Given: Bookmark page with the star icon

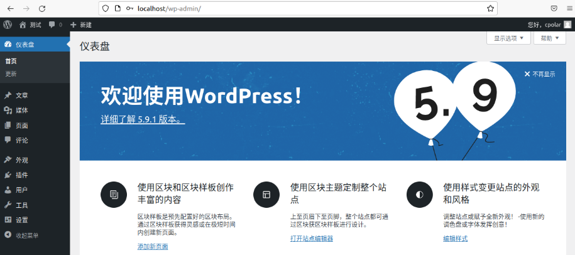Looking at the screenshot, I should pyautogui.click(x=490, y=9).
